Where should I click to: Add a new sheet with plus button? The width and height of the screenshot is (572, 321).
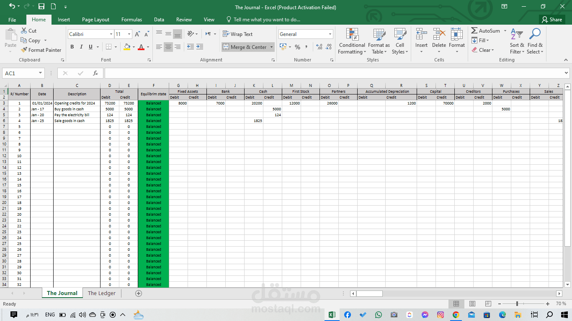[x=139, y=293]
